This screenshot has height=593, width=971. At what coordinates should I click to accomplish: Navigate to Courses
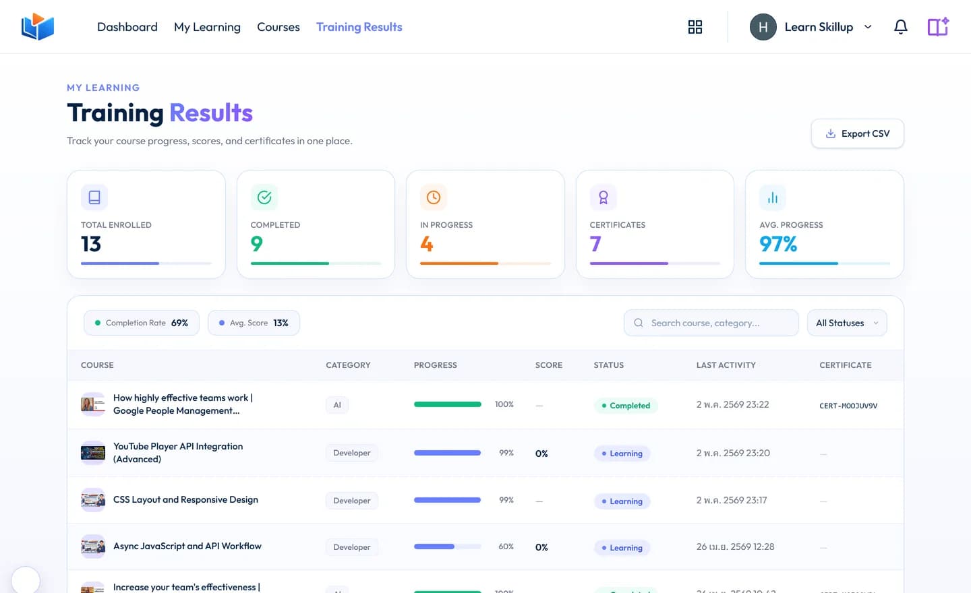click(278, 27)
